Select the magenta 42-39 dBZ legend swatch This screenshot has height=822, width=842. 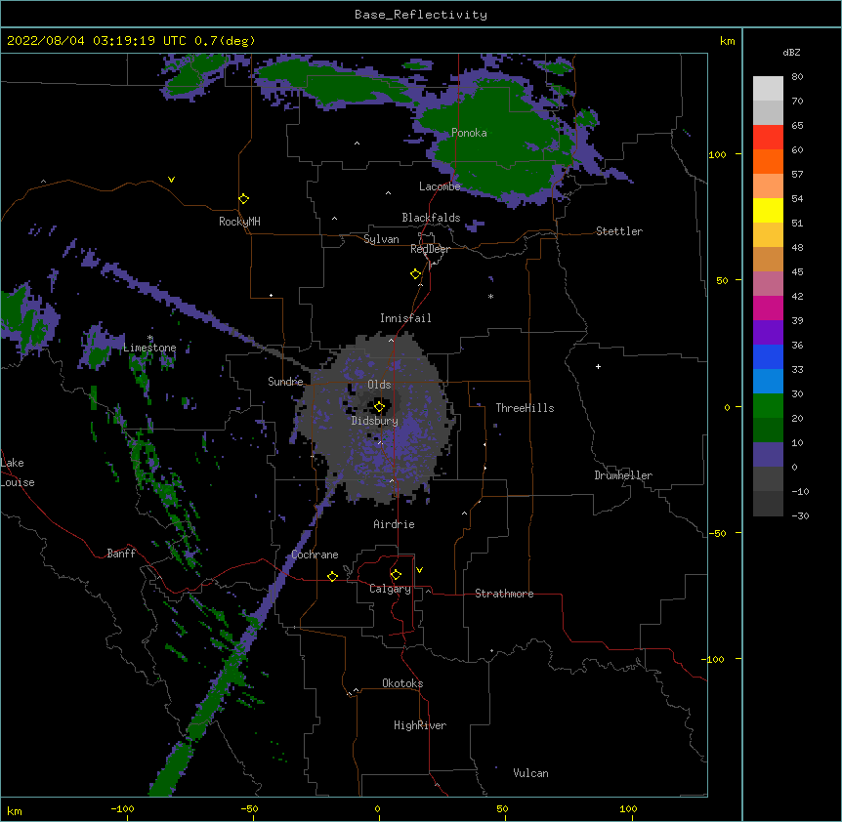[768, 308]
